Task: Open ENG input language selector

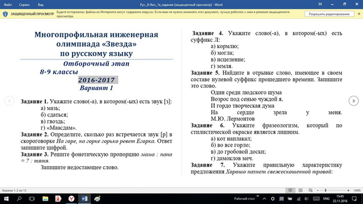Action: 327,199
